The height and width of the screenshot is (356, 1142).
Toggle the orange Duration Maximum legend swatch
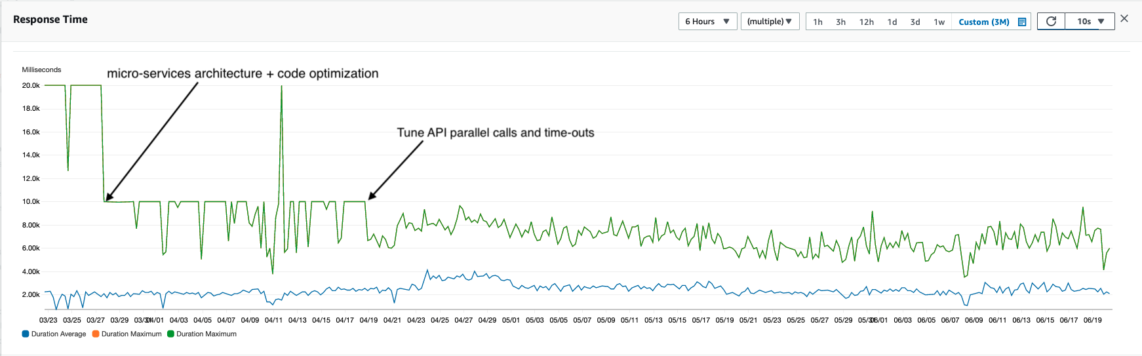96,334
